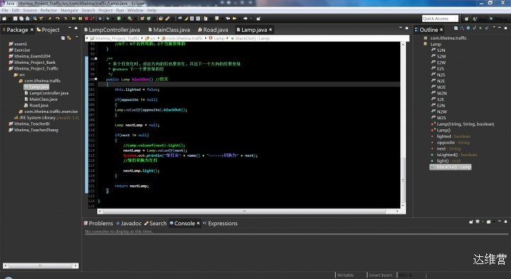
Task: Click the Package Explorer horizontal scrollbar
Action: tap(40, 266)
